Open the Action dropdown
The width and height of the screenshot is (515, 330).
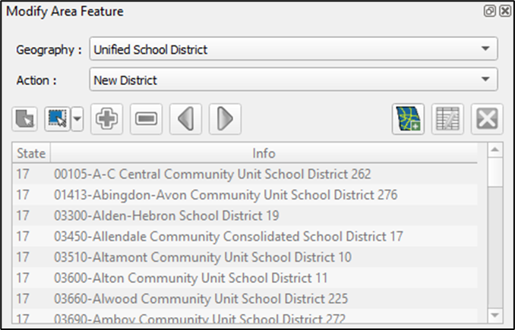coord(293,79)
